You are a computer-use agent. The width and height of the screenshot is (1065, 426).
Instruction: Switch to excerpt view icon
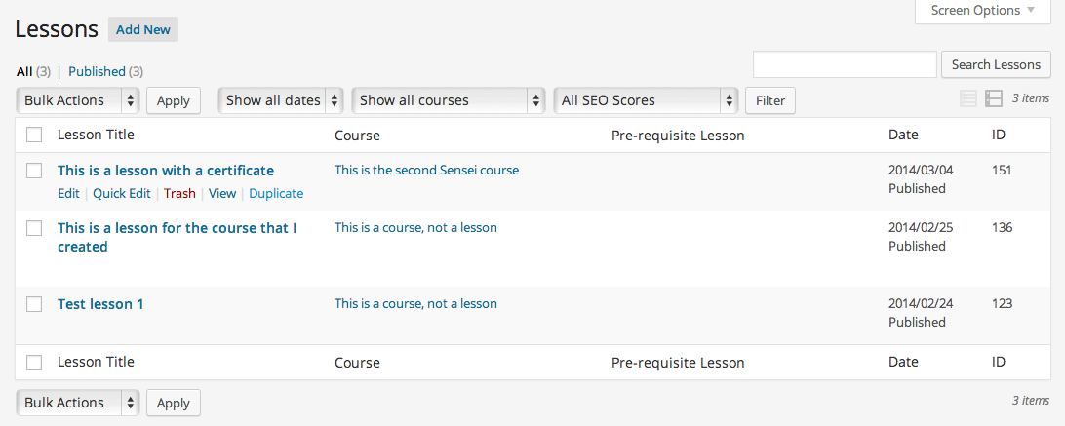point(994,98)
